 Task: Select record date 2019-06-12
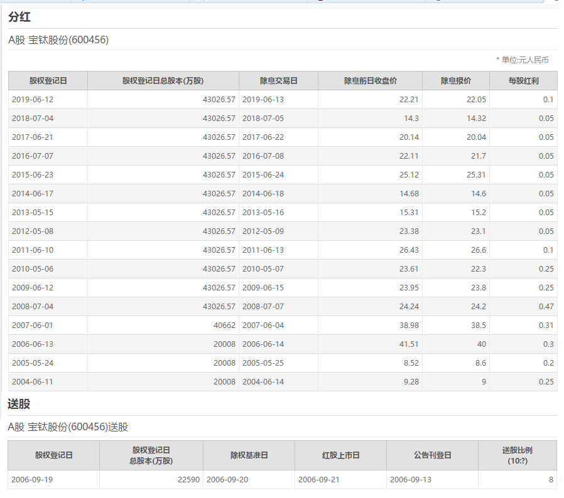point(33,100)
